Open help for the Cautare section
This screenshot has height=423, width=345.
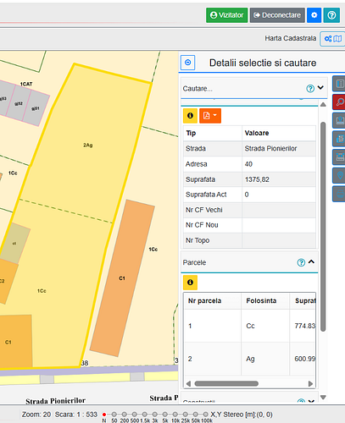310,89
